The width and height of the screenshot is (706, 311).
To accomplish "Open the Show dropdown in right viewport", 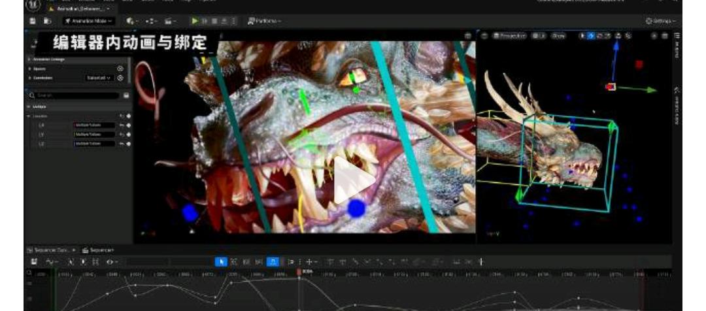I will [x=559, y=36].
